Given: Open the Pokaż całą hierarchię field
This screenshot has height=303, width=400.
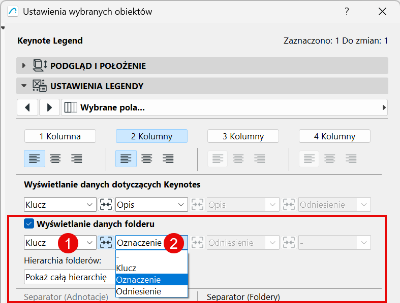Looking at the screenshot, I should tap(70, 277).
